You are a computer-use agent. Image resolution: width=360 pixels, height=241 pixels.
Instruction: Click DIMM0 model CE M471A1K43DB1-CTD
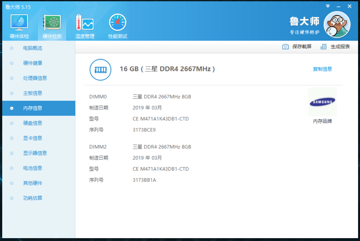click(x=161, y=119)
